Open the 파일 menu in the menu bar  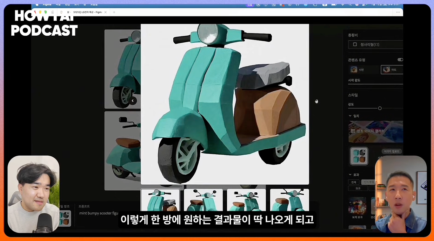tap(59, 4)
